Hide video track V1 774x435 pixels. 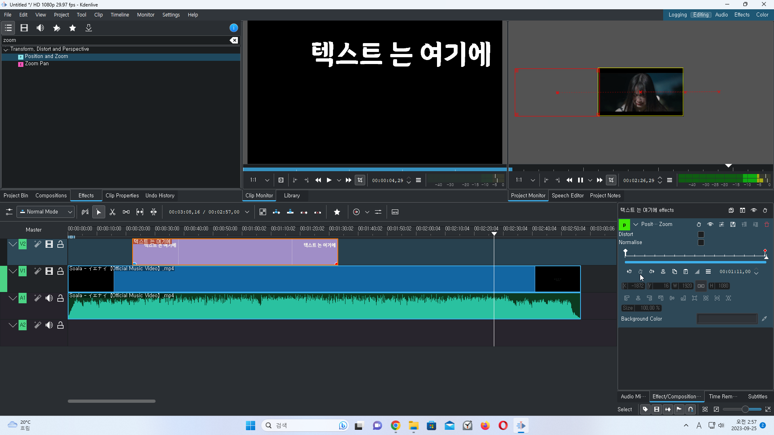tap(49, 271)
